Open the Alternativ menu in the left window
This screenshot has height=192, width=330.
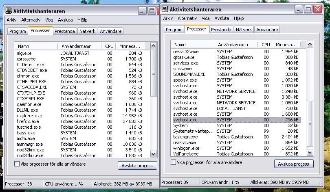[x=31, y=19]
